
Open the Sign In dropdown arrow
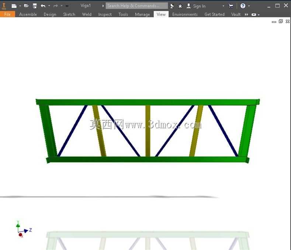[x=223, y=6]
